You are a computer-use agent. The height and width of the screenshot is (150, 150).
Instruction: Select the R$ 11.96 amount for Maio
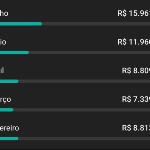coord(134,42)
